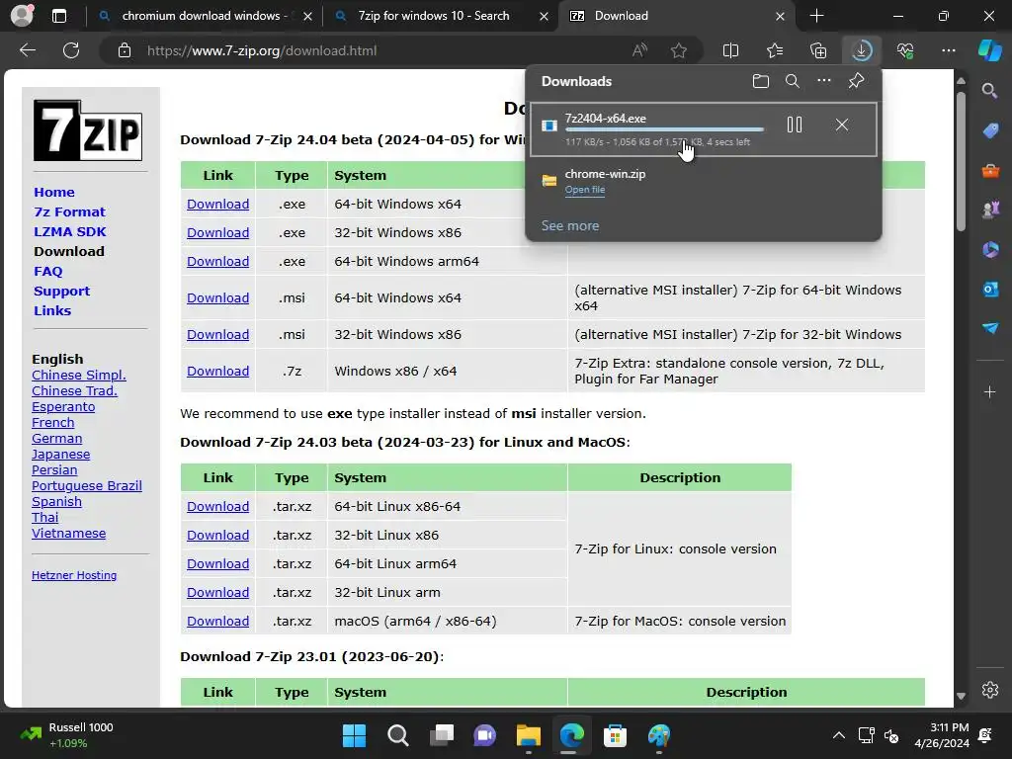Open sidebar Drop send icon
1012x759 pixels.
point(990,328)
